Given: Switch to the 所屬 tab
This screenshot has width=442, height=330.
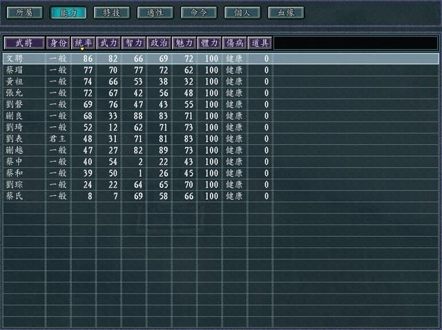Looking at the screenshot, I should (23, 12).
